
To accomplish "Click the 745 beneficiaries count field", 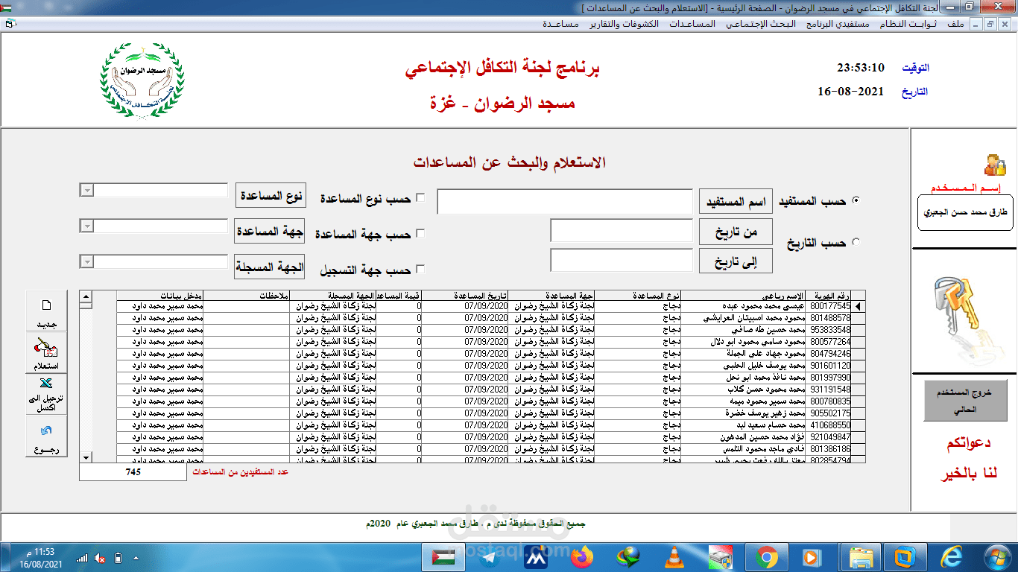I will point(133,472).
